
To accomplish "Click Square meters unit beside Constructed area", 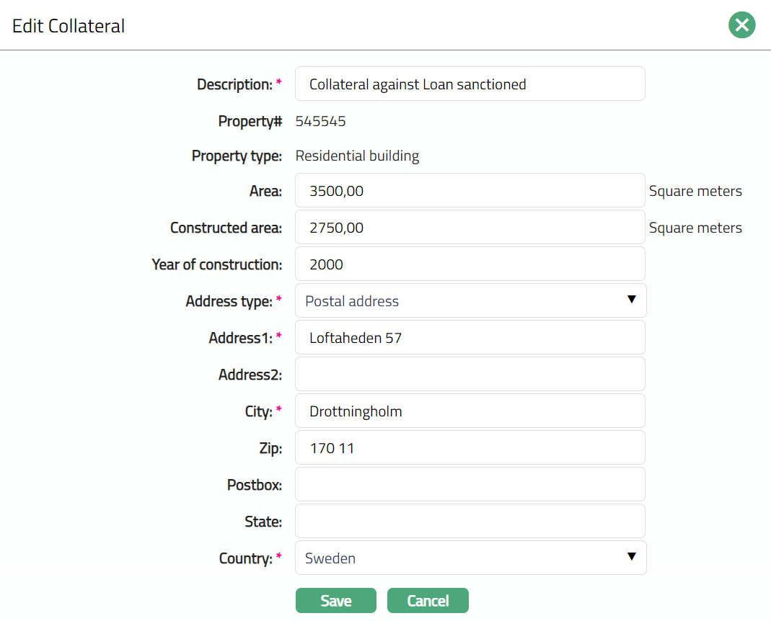I will pyautogui.click(x=695, y=228).
